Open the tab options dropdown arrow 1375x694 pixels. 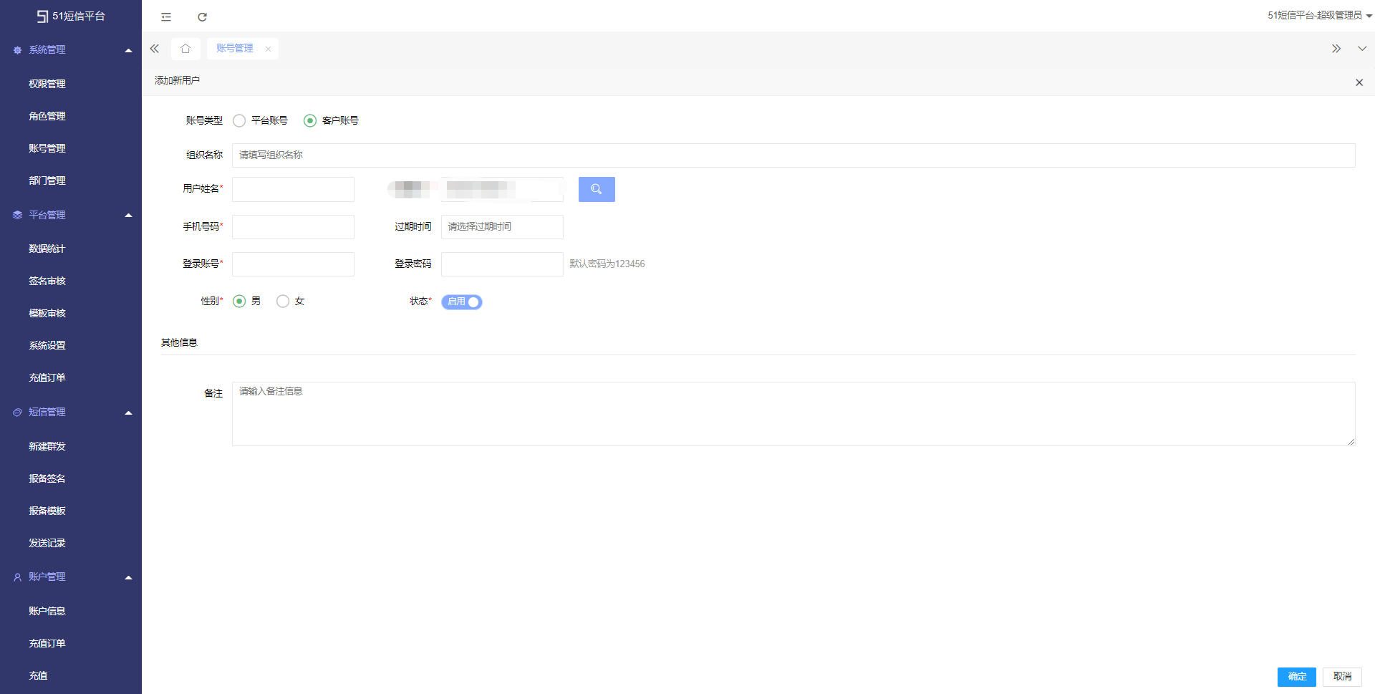click(1362, 49)
